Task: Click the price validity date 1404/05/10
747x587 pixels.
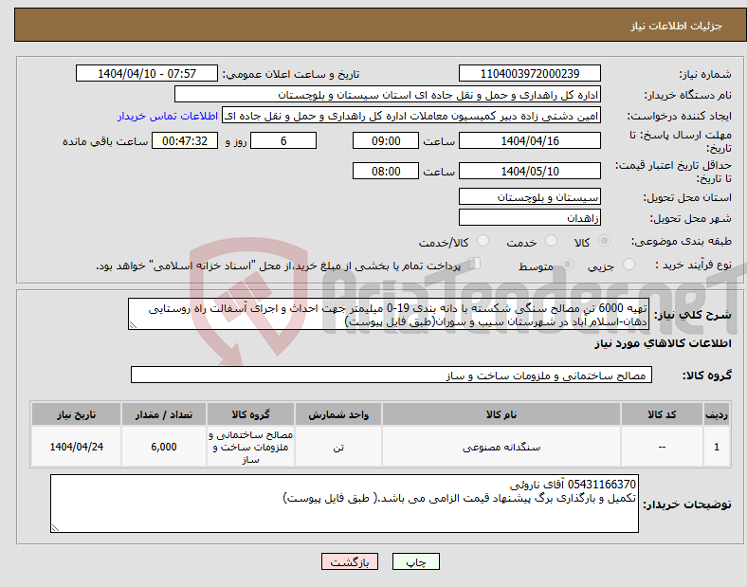Action: (529, 171)
